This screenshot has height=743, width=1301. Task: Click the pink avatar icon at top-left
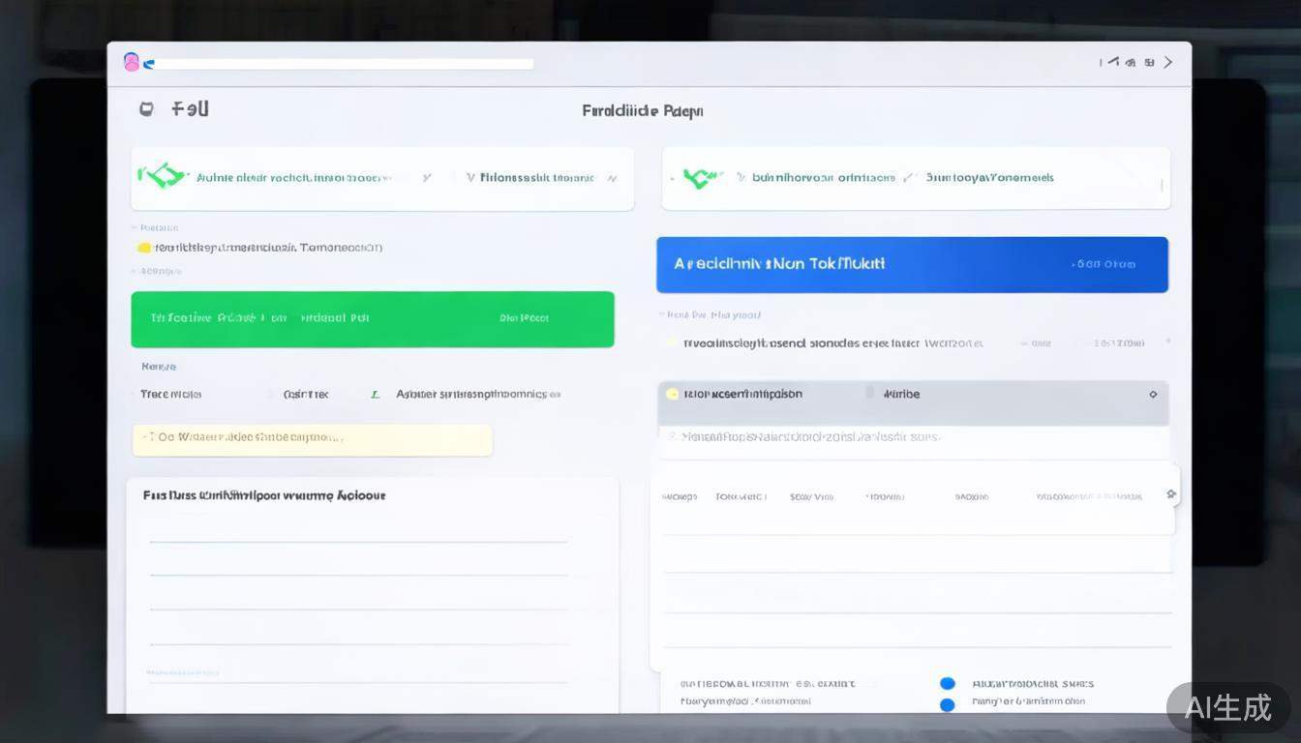click(x=132, y=63)
